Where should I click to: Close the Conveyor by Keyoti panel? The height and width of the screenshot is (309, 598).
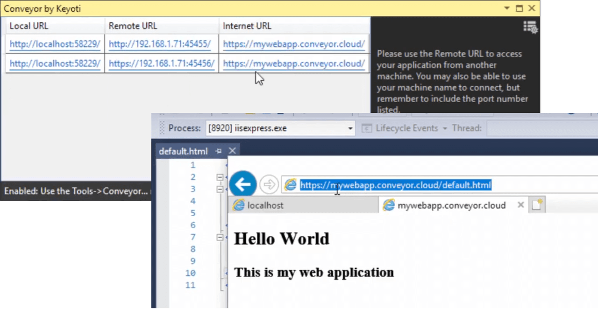(532, 8)
